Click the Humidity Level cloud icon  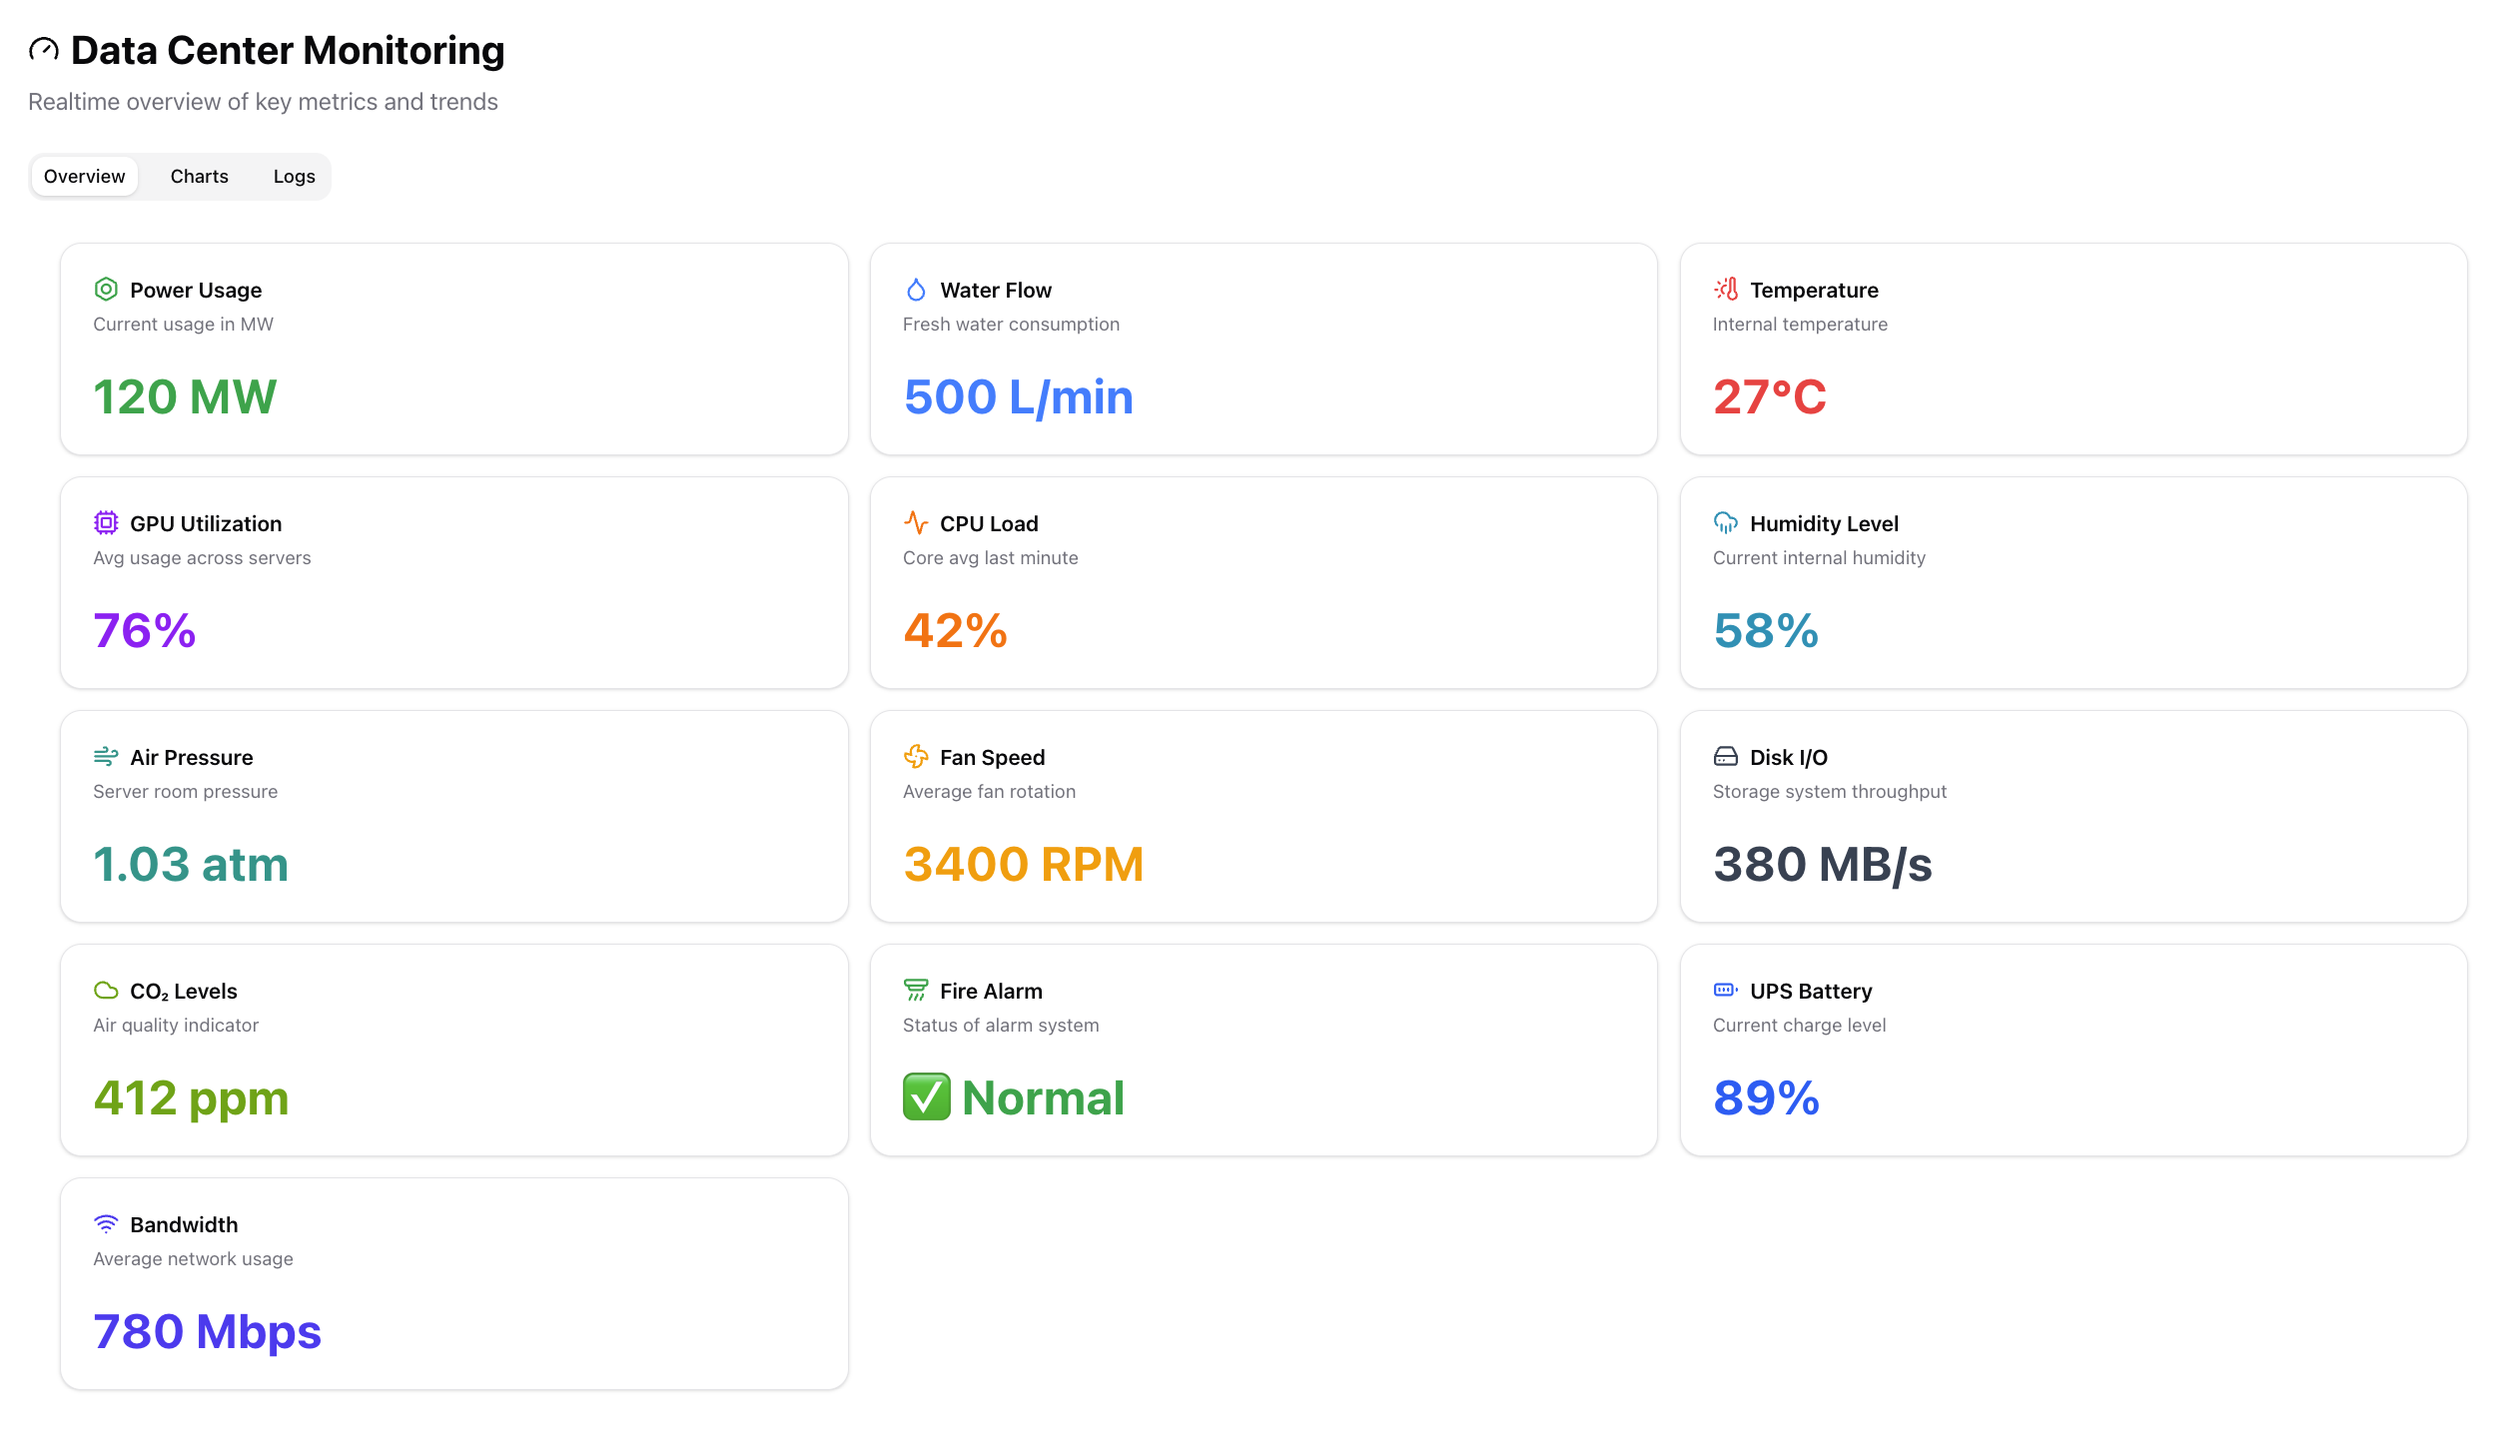[1725, 523]
